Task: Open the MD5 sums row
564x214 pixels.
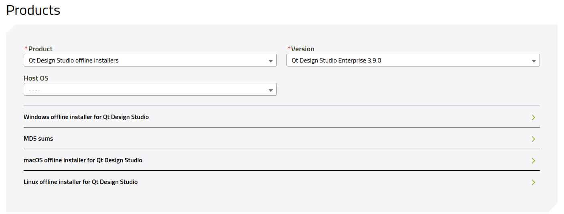Action: click(x=282, y=139)
